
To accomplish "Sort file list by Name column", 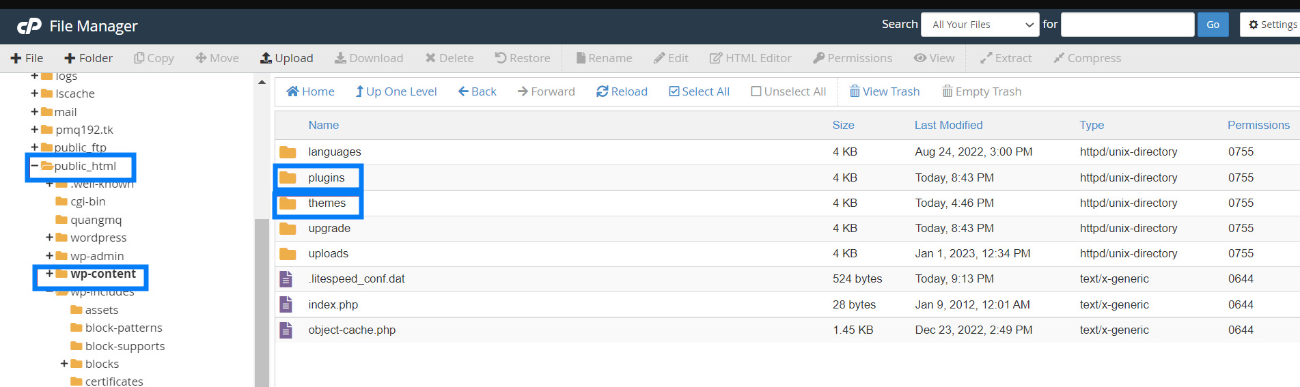I will 323,125.
